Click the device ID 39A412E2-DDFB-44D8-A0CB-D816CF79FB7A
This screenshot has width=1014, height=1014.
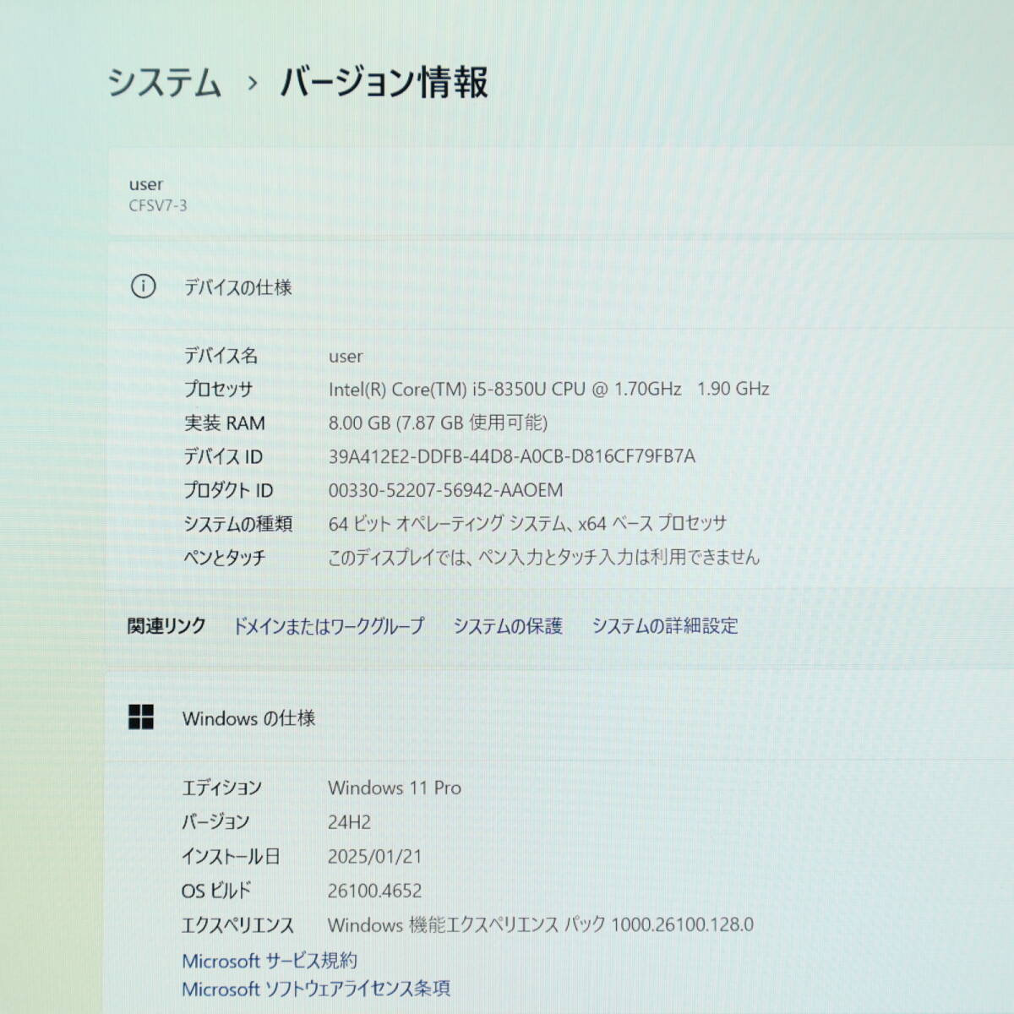(512, 456)
